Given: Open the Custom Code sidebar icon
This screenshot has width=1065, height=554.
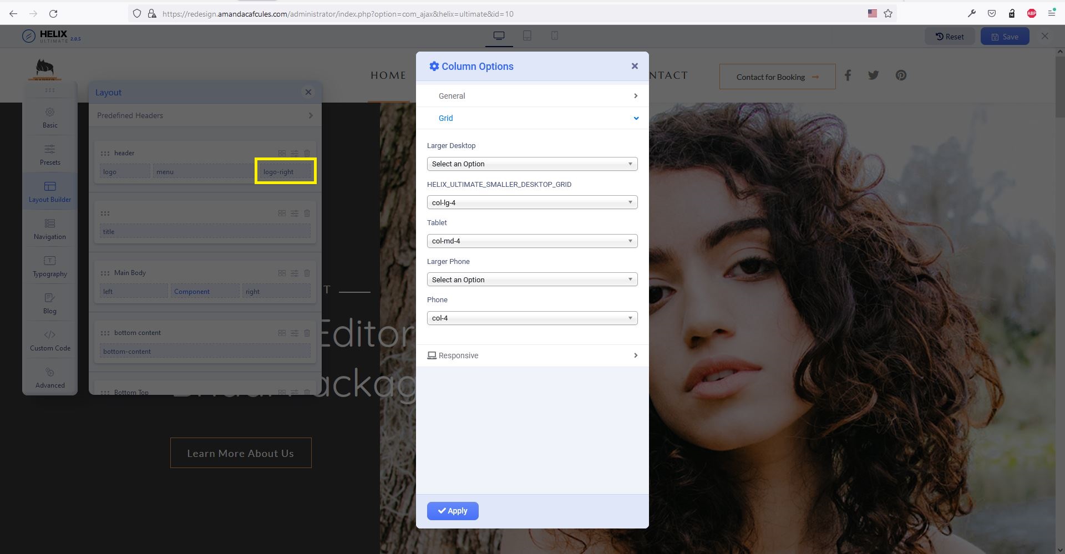Looking at the screenshot, I should pos(50,336).
